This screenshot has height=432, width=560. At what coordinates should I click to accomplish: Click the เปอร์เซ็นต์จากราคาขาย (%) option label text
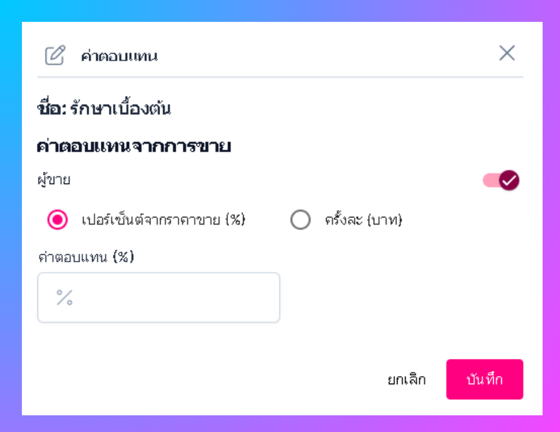163,220
